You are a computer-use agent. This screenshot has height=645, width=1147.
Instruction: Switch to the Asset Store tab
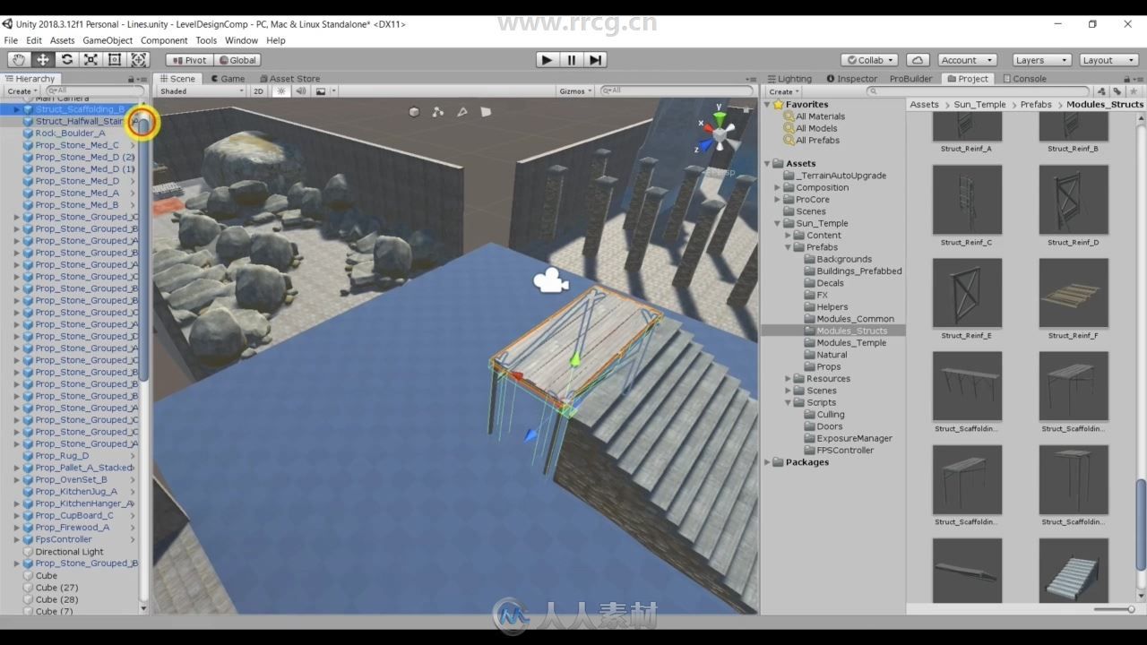(289, 79)
